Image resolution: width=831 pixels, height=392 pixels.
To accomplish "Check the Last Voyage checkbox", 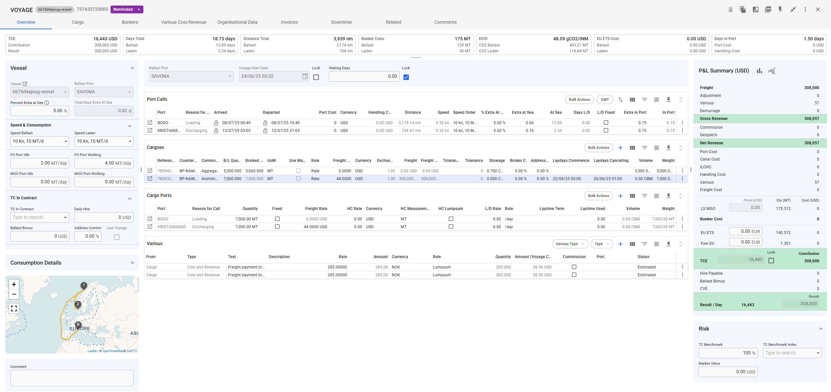I will point(117,237).
